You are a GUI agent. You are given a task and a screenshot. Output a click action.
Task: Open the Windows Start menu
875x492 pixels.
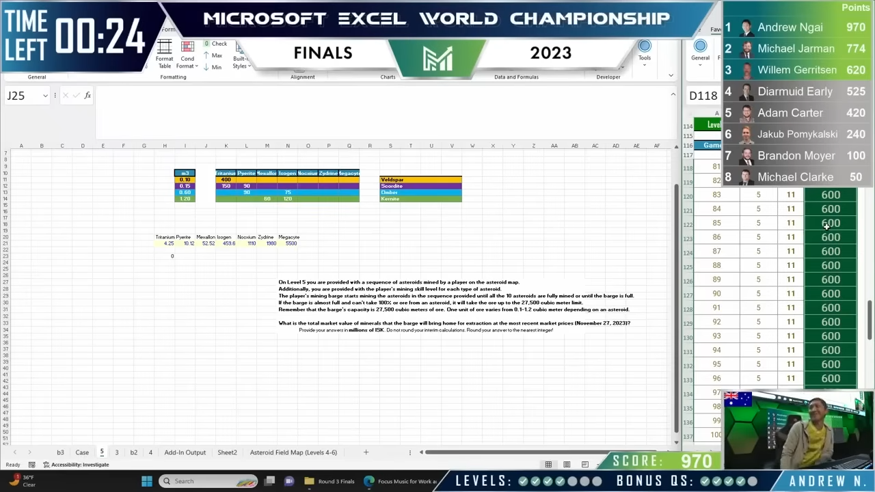146,481
